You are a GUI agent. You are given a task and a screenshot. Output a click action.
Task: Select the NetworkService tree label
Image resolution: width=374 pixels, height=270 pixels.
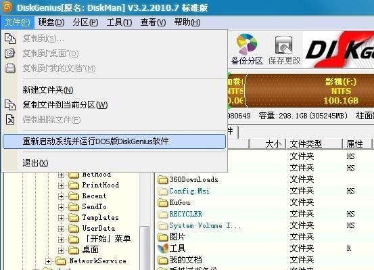click(x=98, y=261)
